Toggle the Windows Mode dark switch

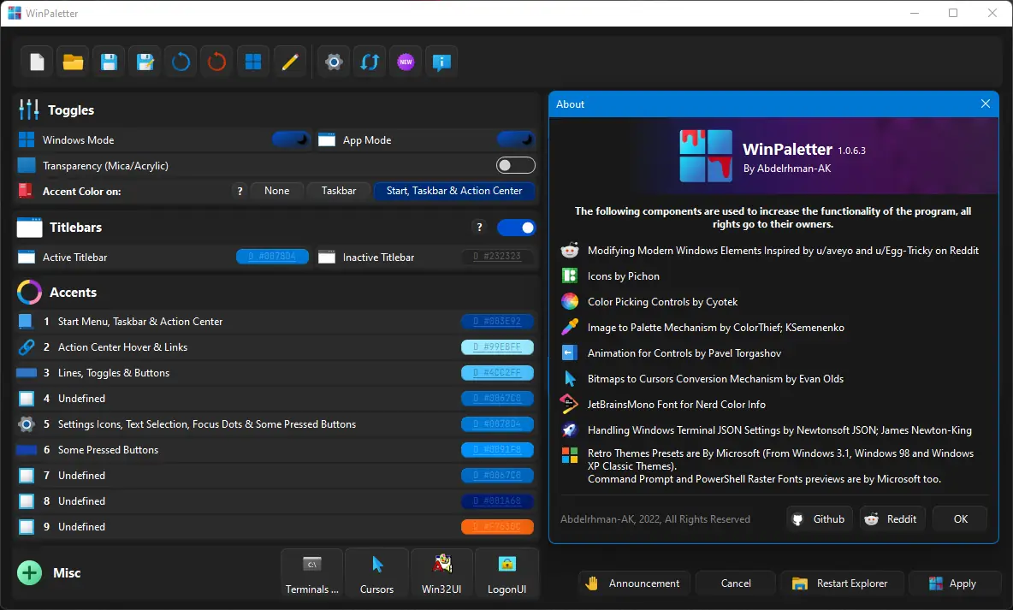click(x=291, y=139)
